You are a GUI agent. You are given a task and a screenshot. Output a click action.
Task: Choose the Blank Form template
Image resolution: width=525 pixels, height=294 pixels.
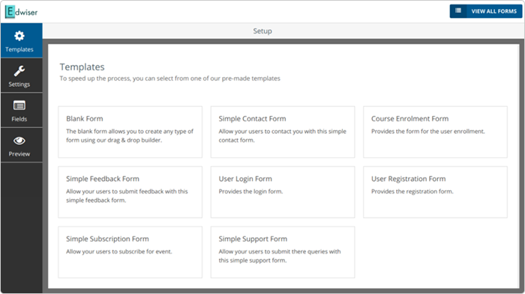point(130,132)
